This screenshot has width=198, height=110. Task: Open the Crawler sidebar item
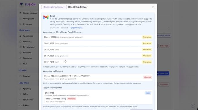(x=26, y=76)
